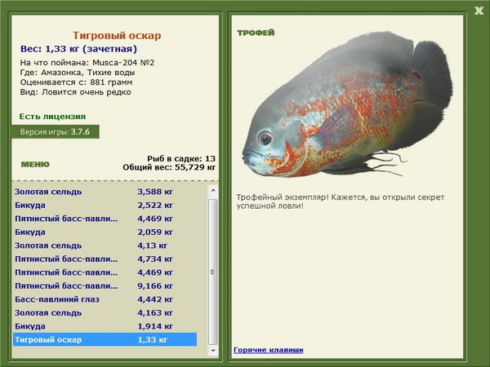
Task: Click the fish list scroll up arrow
Action: (x=213, y=190)
